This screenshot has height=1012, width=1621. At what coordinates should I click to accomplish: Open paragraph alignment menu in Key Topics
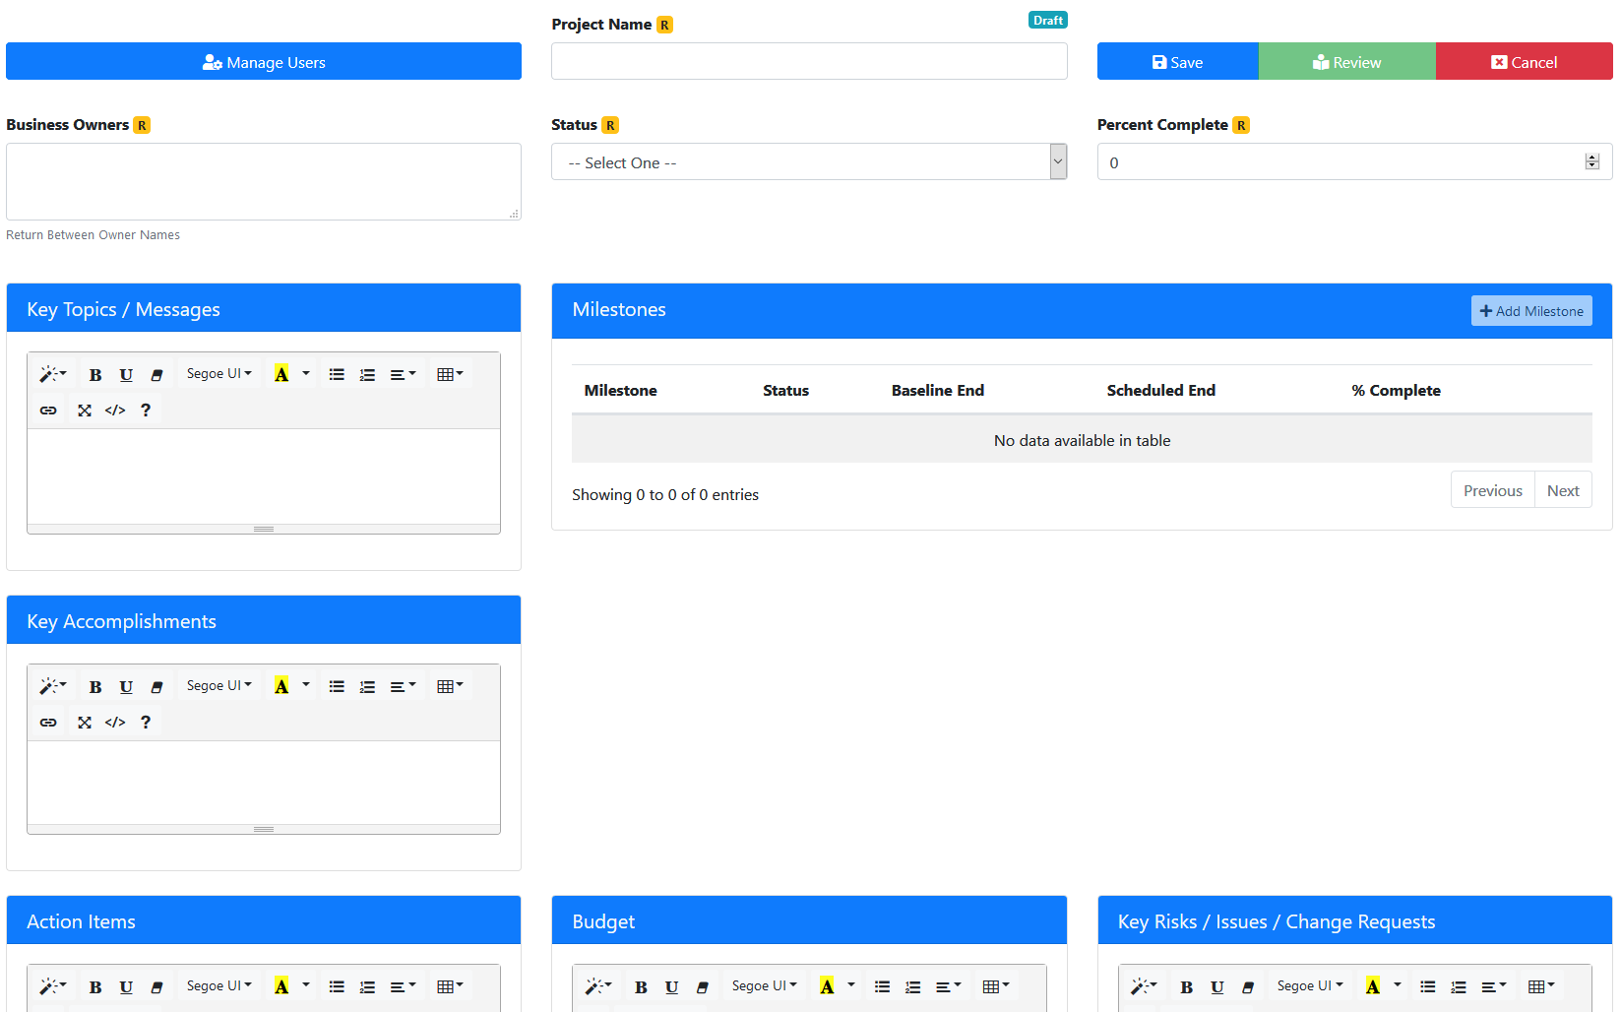point(404,374)
